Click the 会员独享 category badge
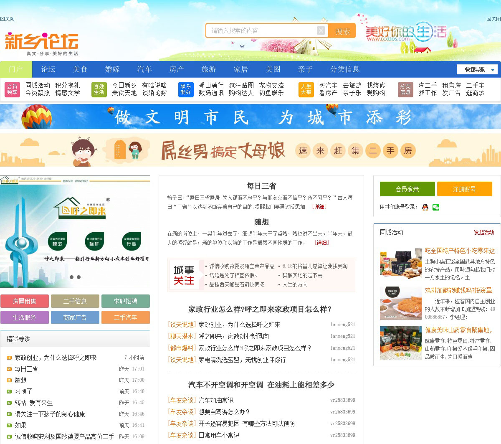Image resolution: width=501 pixels, height=444 pixels. (x=12, y=89)
